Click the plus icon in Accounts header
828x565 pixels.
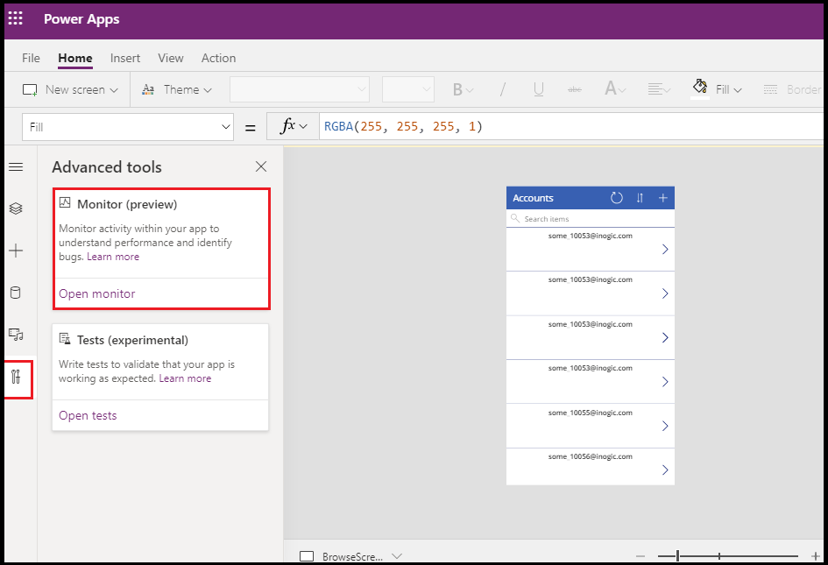pos(663,198)
